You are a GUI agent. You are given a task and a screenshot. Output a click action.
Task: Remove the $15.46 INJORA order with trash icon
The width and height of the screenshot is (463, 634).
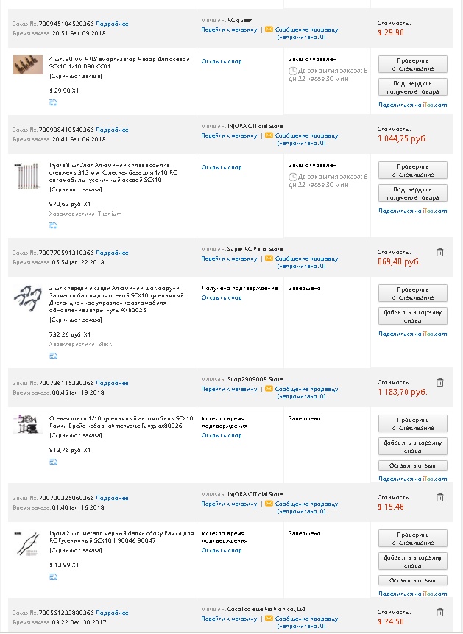[439, 498]
